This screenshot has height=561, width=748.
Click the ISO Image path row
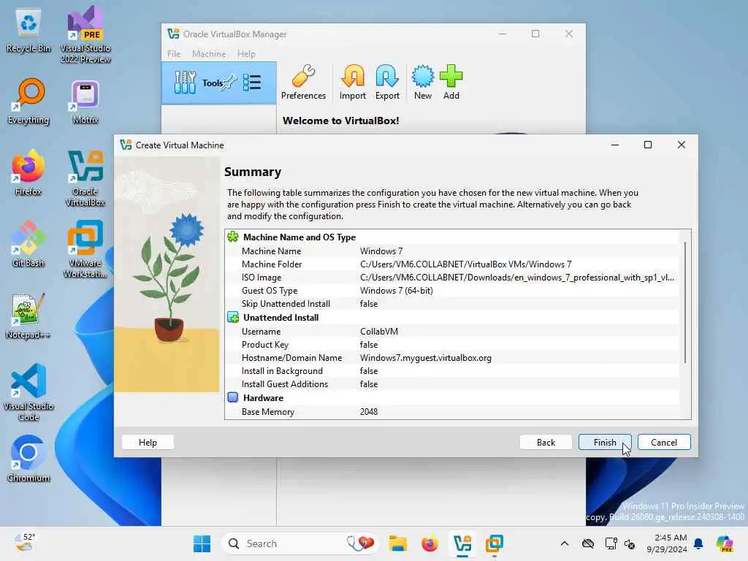(452, 277)
